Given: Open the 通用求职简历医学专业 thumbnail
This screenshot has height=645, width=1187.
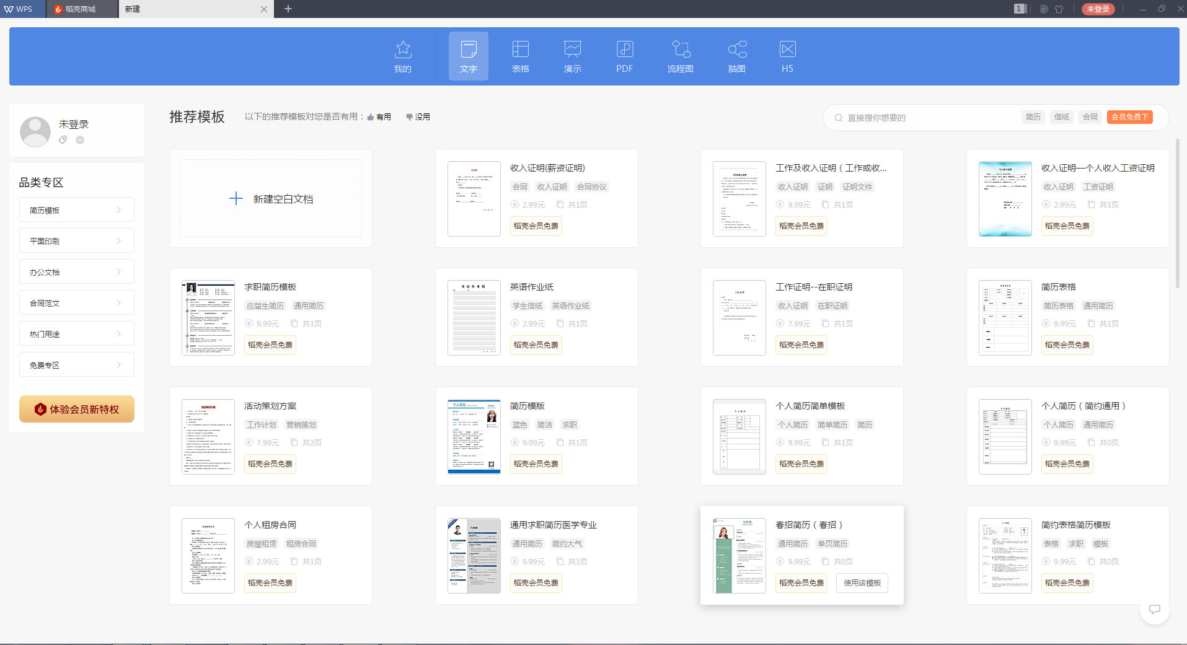Looking at the screenshot, I should coord(474,556).
